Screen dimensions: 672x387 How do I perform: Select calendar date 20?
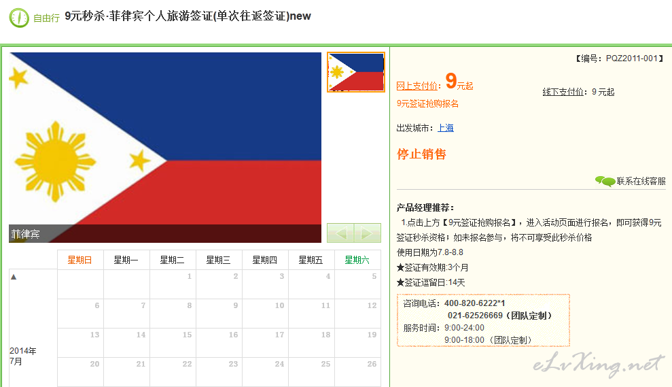tap(80, 372)
